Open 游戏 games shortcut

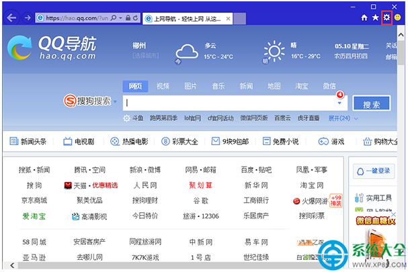coord(331,142)
